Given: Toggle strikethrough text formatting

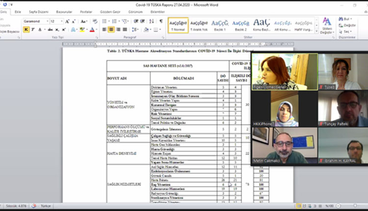Looking at the screenshot, I should pos(50,29).
